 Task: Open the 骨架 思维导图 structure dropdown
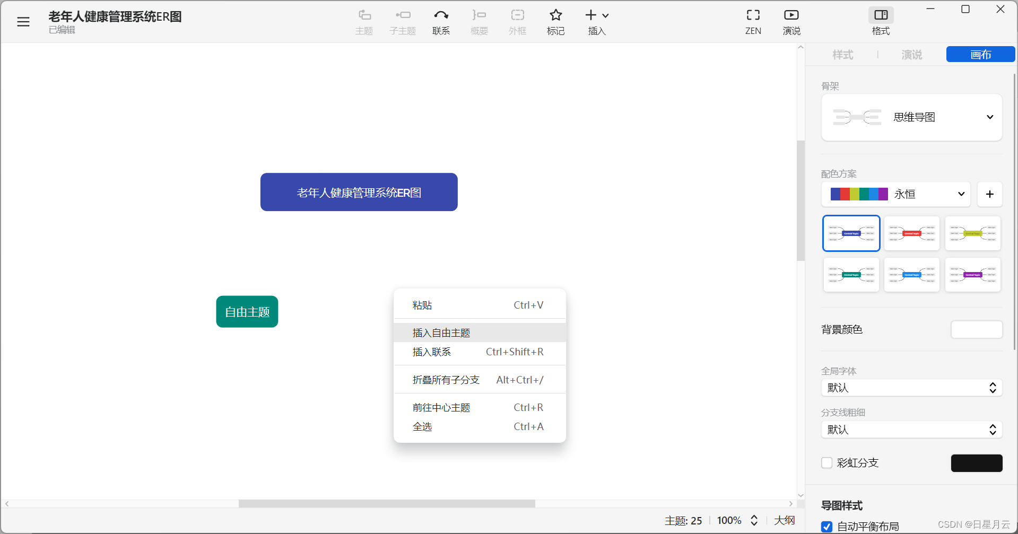911,117
